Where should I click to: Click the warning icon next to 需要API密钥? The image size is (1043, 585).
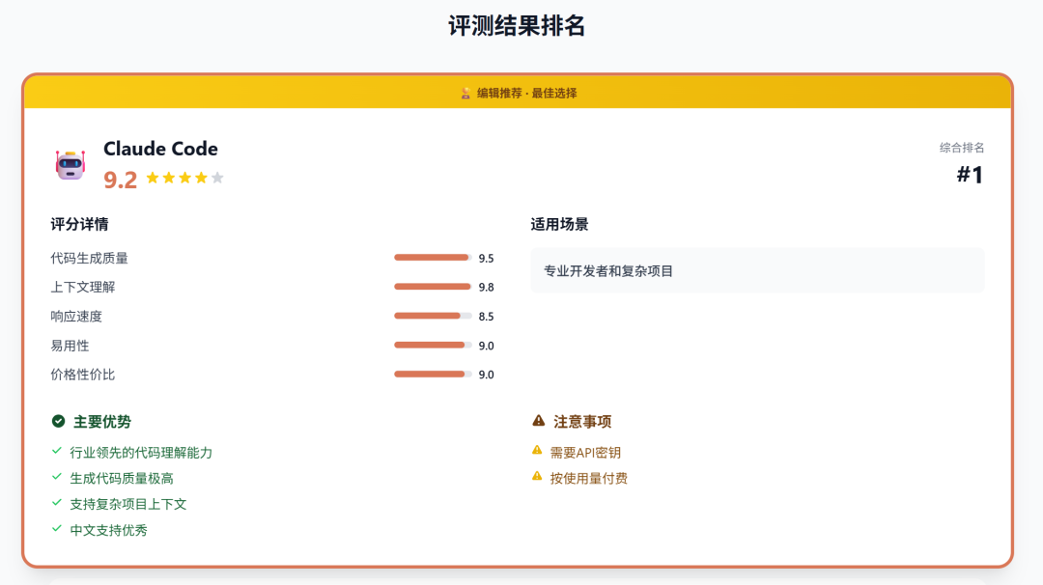click(x=538, y=451)
